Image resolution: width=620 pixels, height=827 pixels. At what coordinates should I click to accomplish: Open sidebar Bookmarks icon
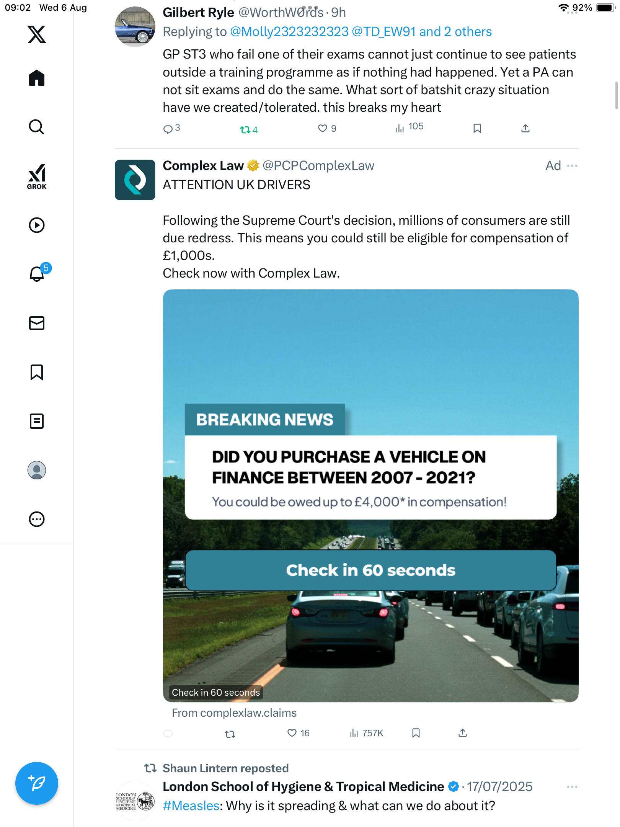point(37,372)
